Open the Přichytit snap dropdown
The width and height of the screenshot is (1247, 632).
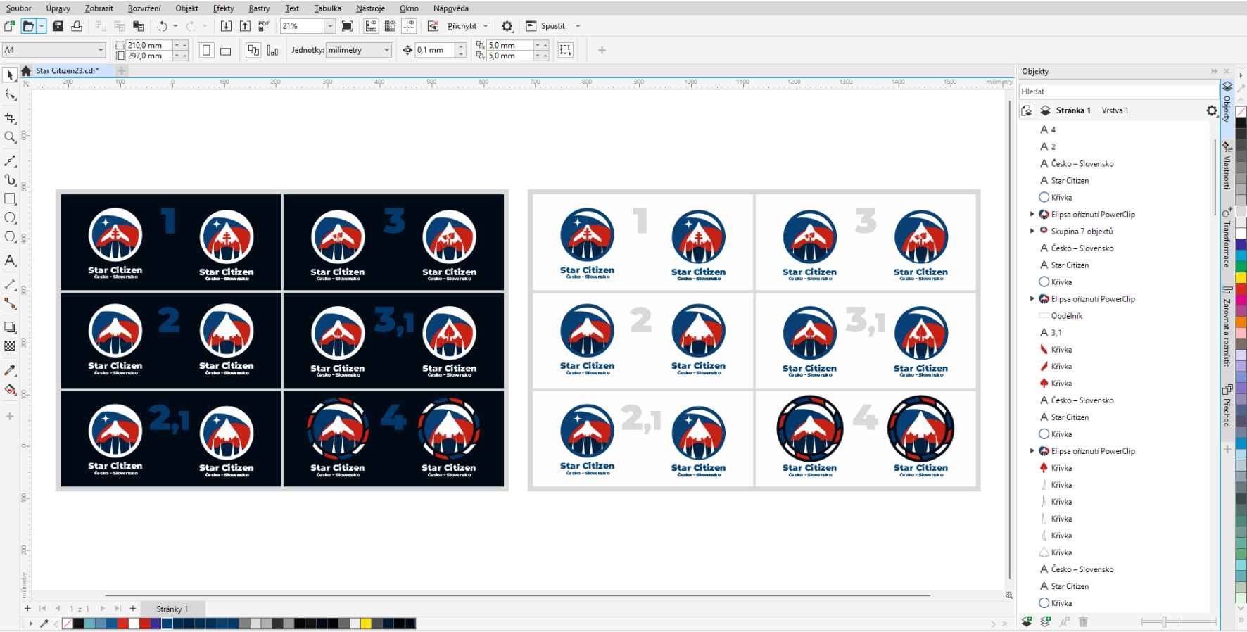tap(486, 26)
